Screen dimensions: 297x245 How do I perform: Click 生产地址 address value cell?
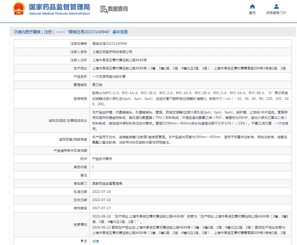[189, 68]
